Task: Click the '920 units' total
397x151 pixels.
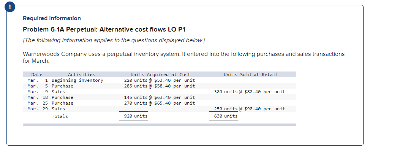Action: coord(136,116)
